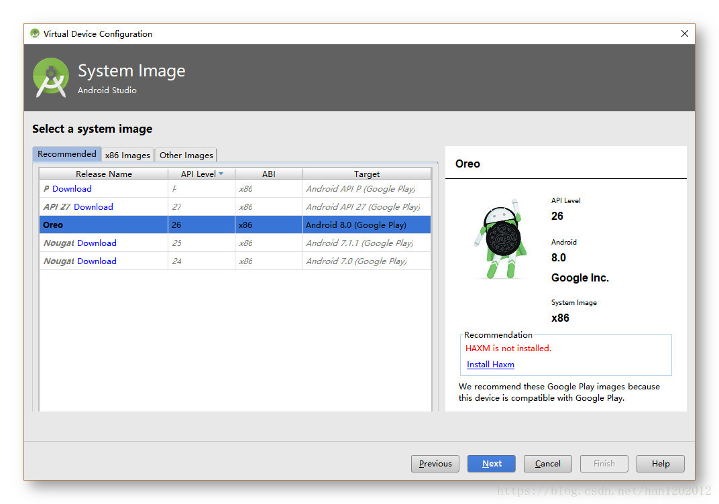The width and height of the screenshot is (719, 504).
Task: Download the API 27 system image
Action: tap(93, 206)
